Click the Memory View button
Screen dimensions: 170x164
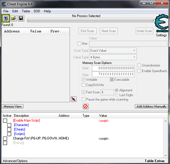pyautogui.click(x=13, y=106)
